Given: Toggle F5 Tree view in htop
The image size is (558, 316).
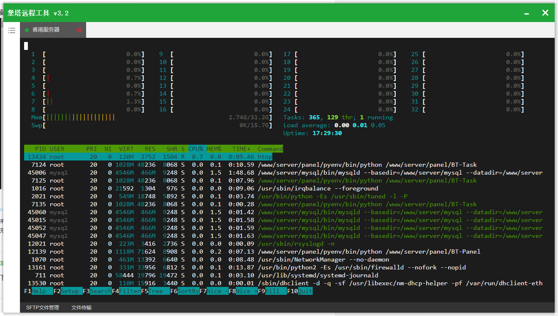Looking at the screenshot, I should click(156, 291).
